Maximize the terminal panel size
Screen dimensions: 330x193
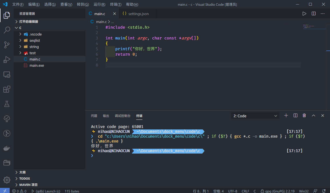tap(314, 116)
